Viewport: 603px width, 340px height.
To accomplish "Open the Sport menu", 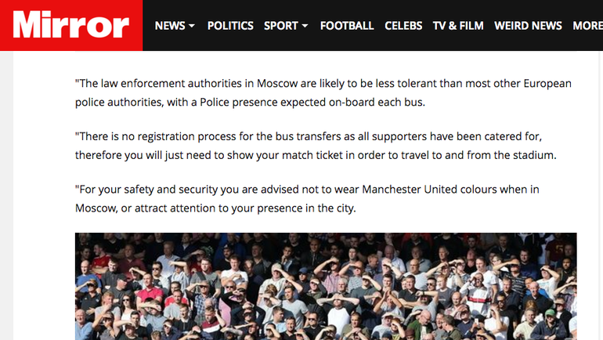I will (280, 26).
